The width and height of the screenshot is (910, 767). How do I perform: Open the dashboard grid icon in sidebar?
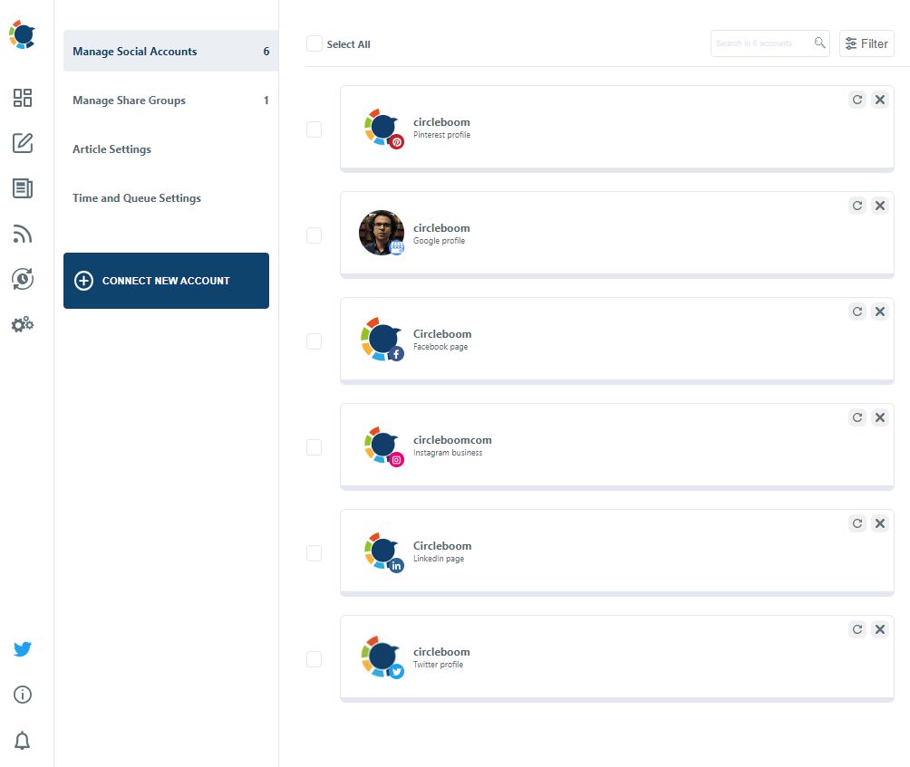22,98
